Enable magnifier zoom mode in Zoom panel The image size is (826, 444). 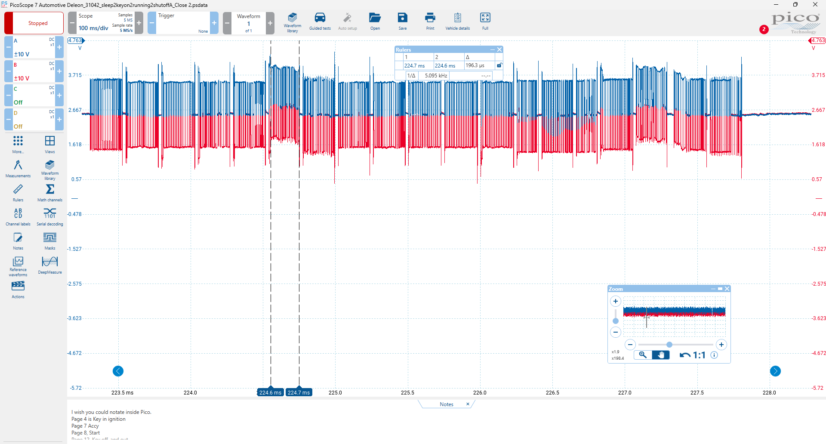643,355
